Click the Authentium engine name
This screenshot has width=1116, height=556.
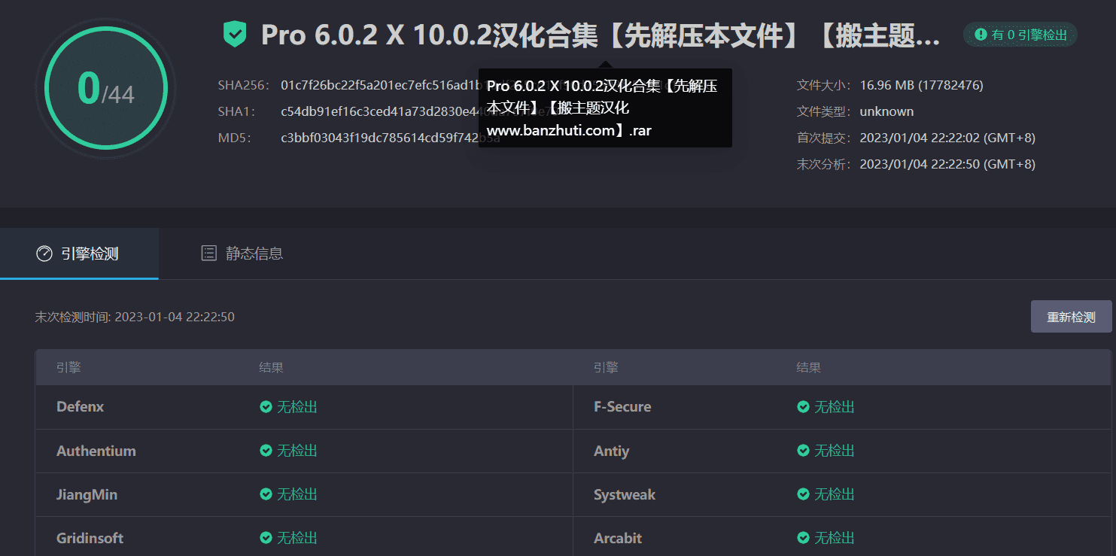point(96,451)
